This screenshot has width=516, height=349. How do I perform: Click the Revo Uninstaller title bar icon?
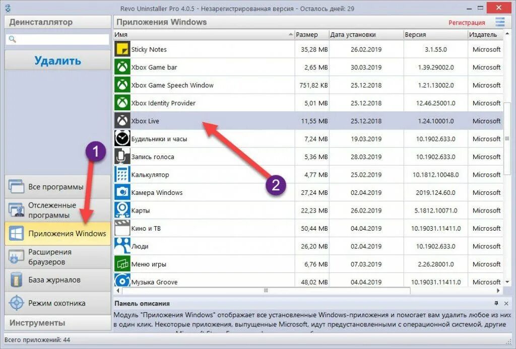(x=8, y=8)
